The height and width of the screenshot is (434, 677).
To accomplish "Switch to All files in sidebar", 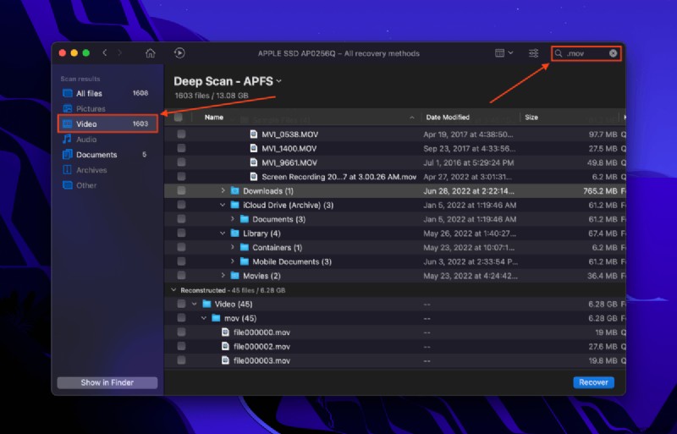I will [90, 94].
